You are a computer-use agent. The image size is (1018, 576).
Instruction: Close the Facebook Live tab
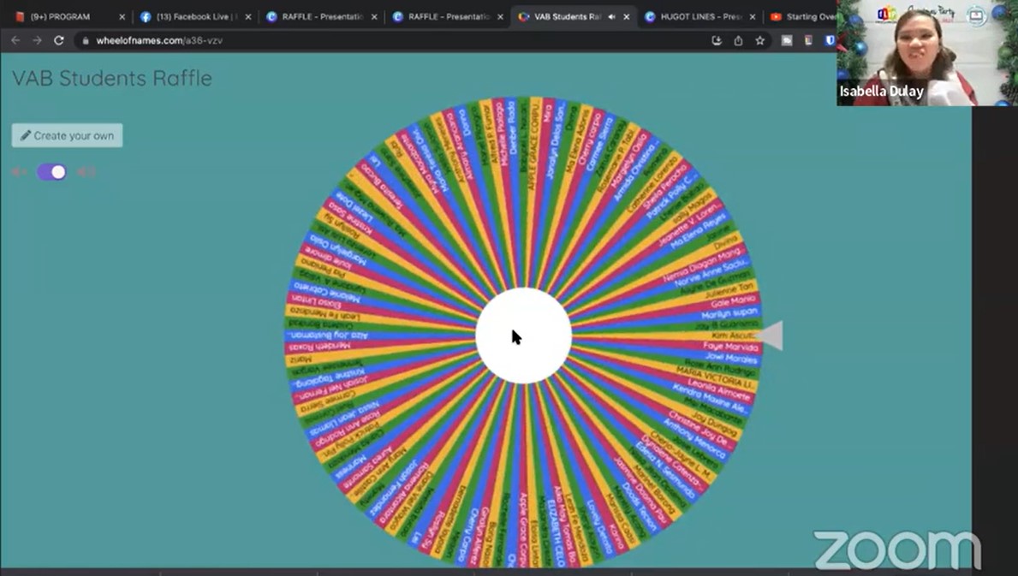[x=247, y=17]
